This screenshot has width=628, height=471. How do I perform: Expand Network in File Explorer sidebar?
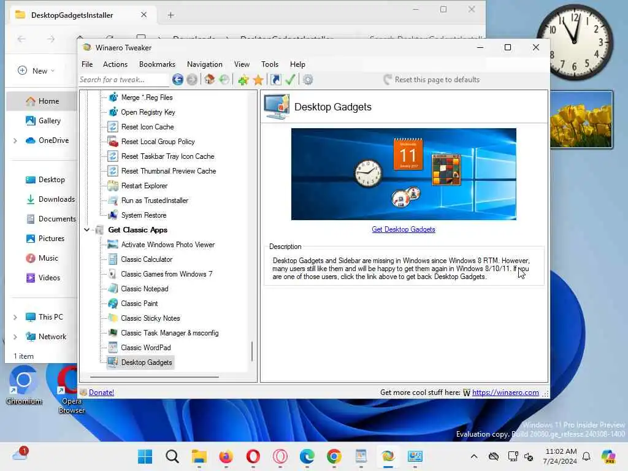coord(15,337)
